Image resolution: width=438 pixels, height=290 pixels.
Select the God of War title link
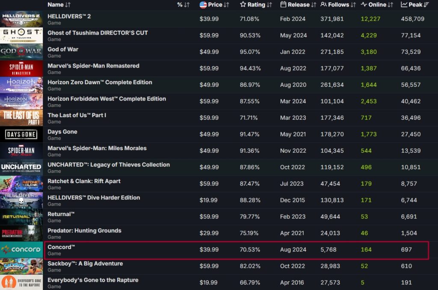(63, 49)
